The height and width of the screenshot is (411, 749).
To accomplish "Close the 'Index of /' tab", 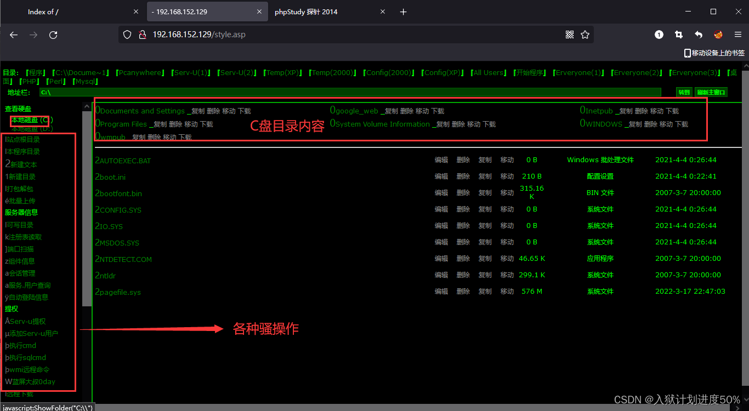I will 136,12.
